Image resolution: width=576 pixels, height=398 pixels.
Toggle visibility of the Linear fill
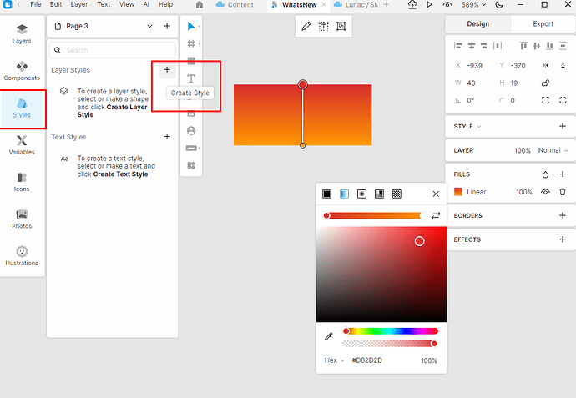point(544,192)
